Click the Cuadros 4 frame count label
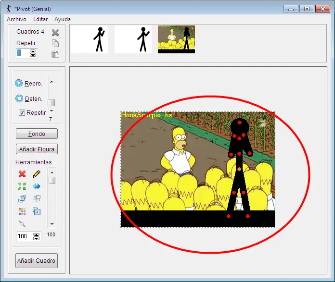335x282 pixels. pos(30,32)
